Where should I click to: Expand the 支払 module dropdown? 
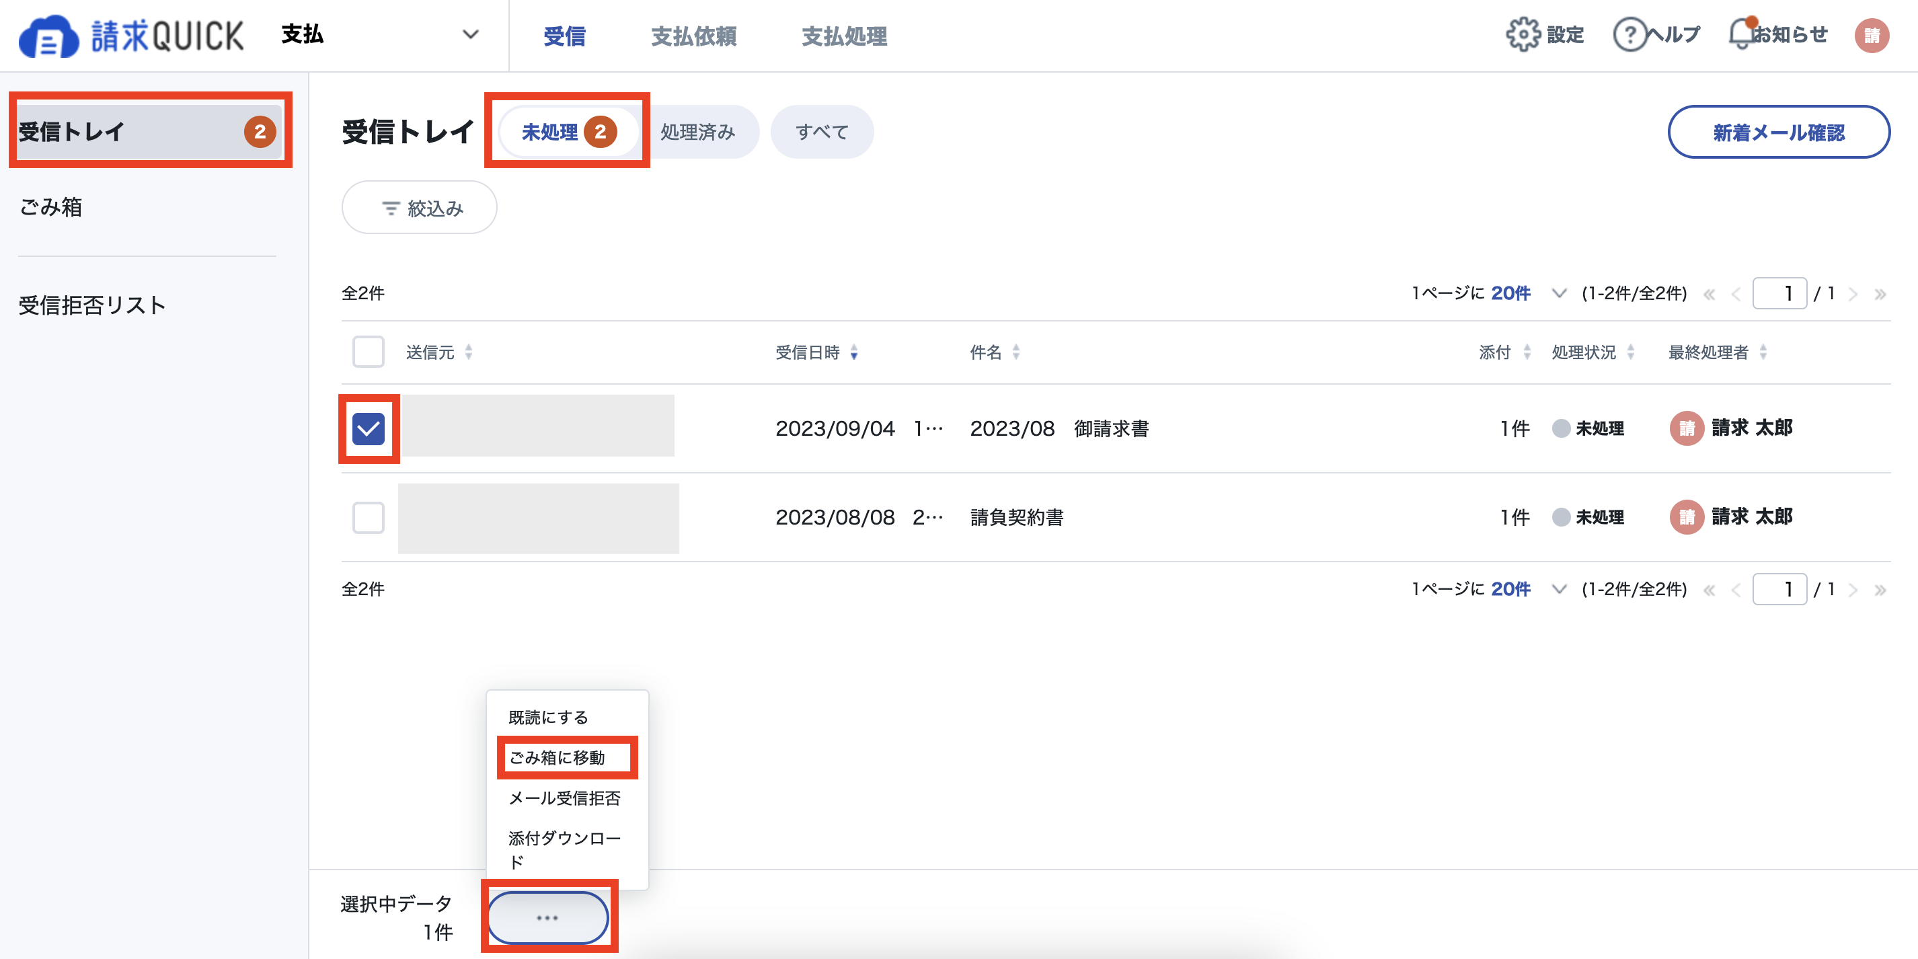(x=380, y=34)
